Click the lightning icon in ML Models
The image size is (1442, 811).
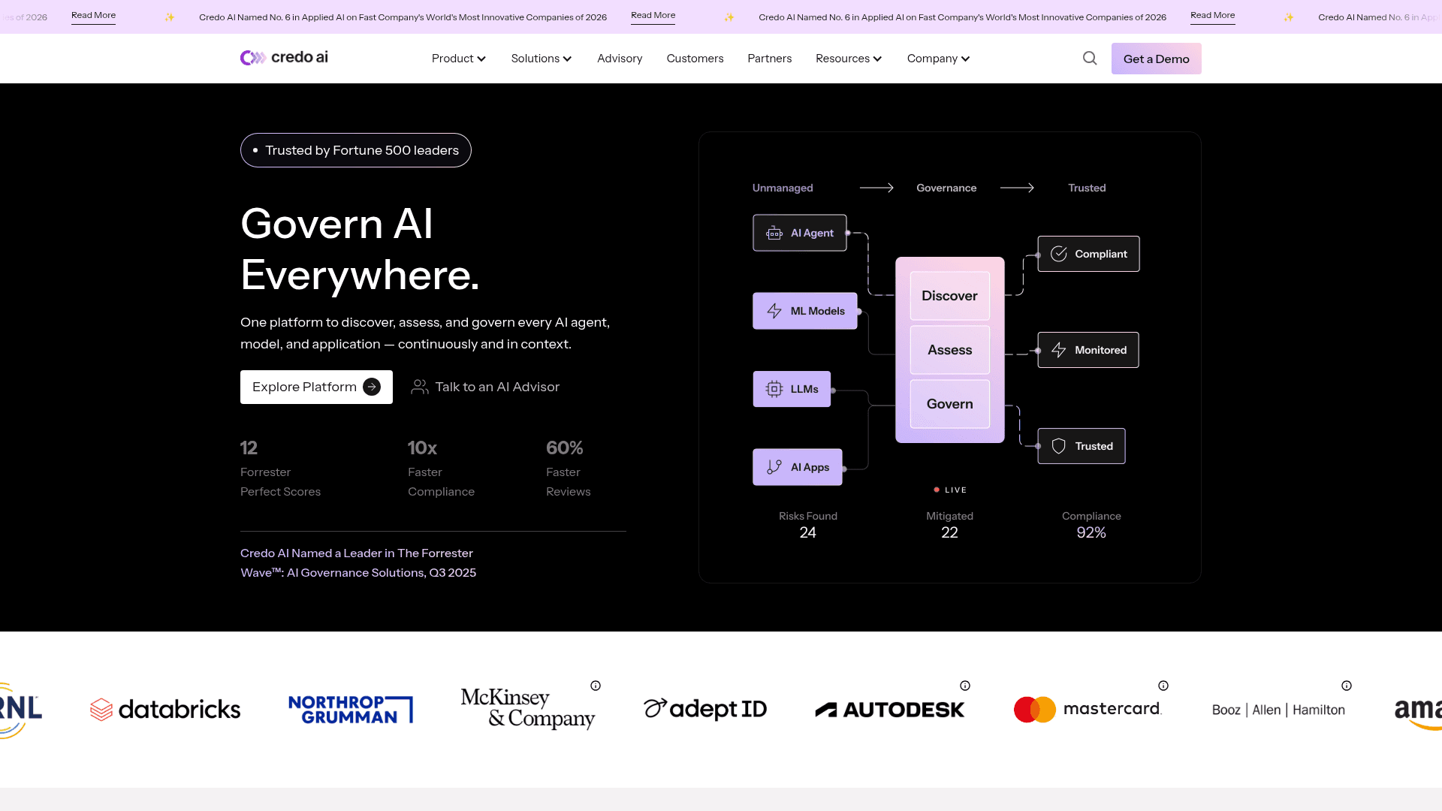tap(774, 311)
